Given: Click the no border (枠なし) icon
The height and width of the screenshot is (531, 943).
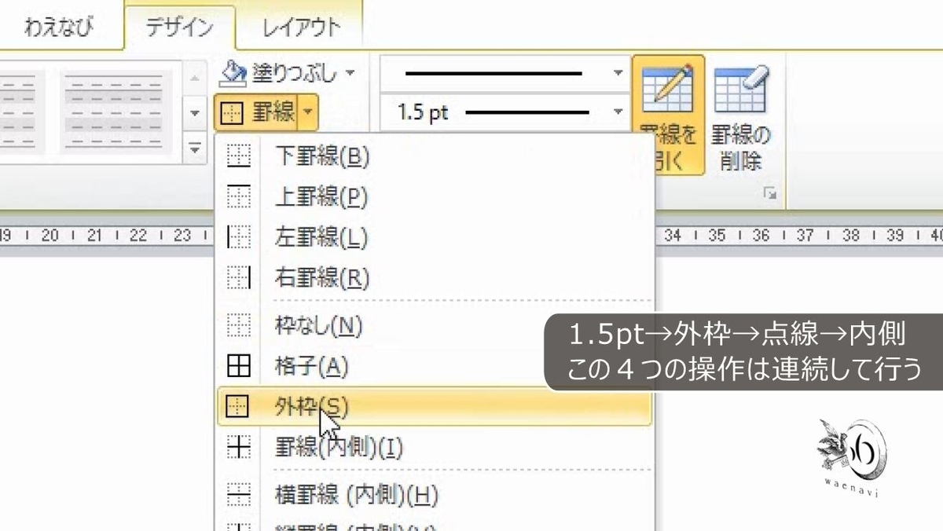Looking at the screenshot, I should [x=238, y=324].
